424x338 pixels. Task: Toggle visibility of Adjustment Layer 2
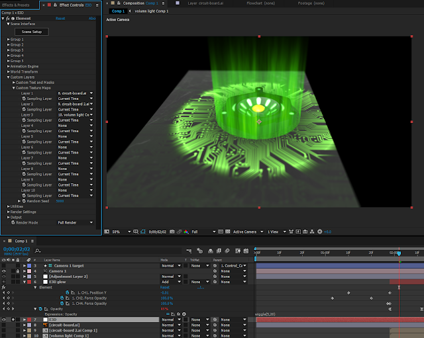(4, 276)
